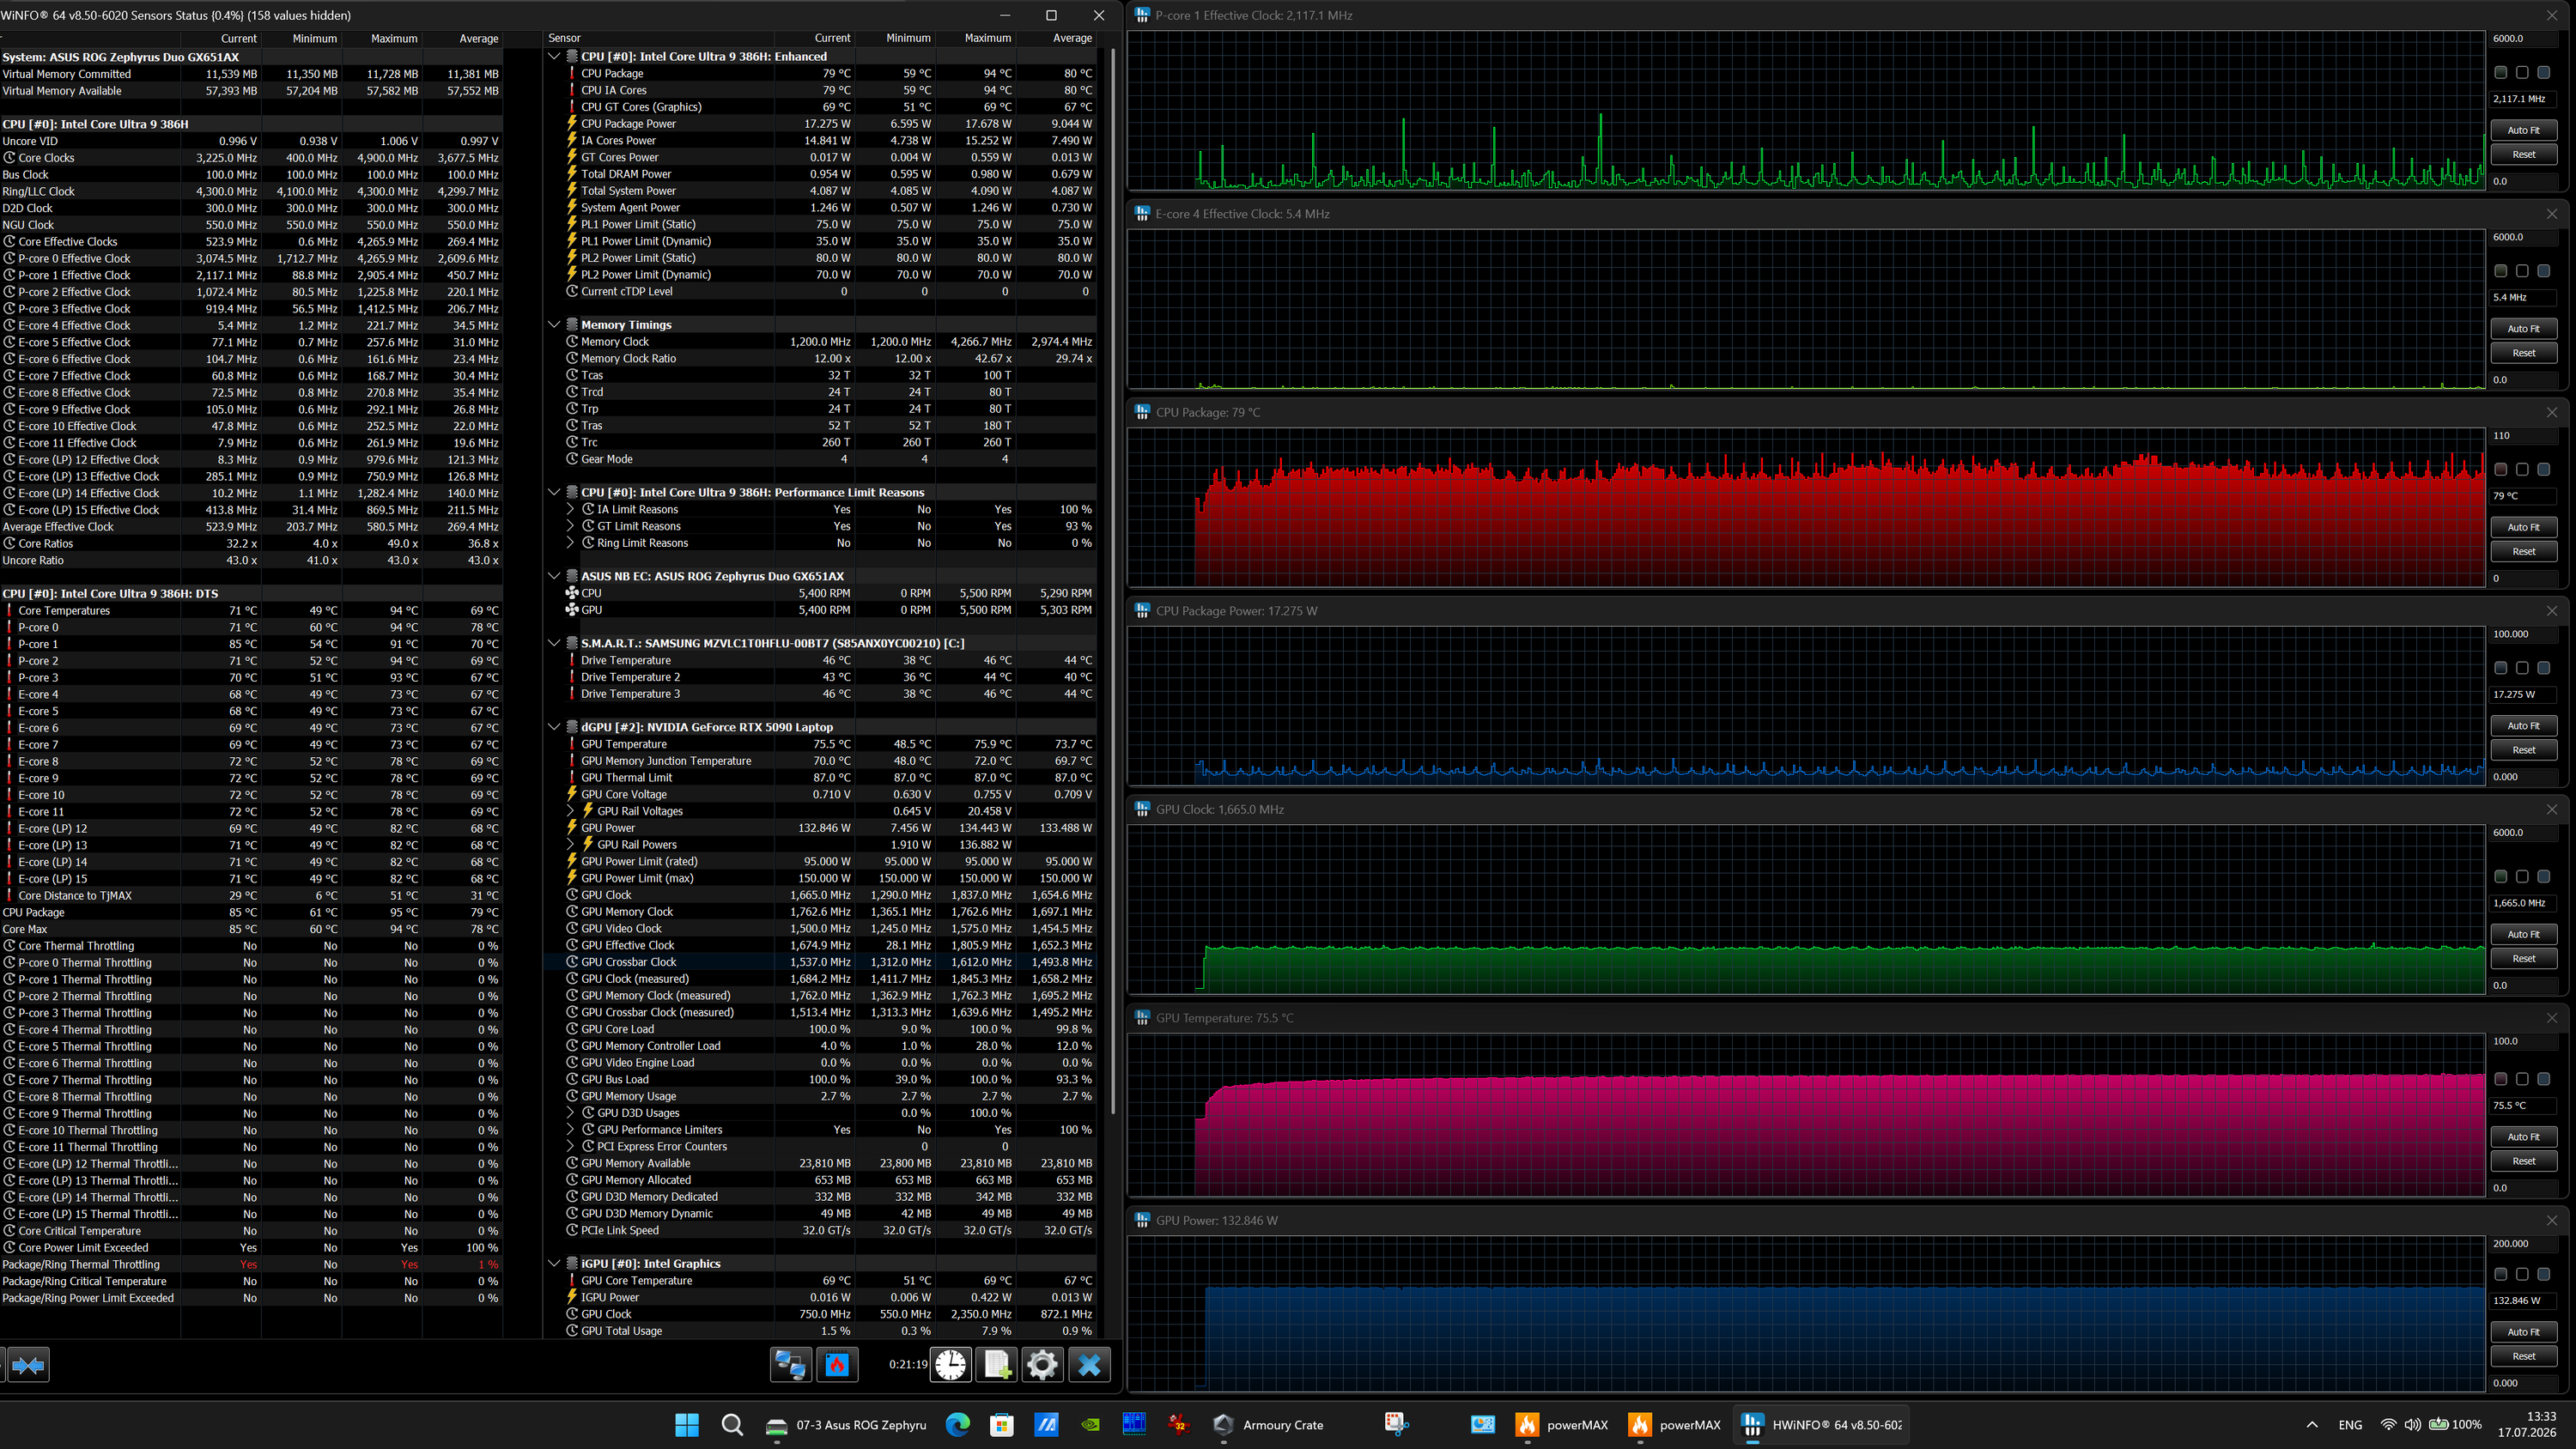Collapse the ASUS NB EC group
Screen dimensions: 2576x1449
(x=554, y=576)
